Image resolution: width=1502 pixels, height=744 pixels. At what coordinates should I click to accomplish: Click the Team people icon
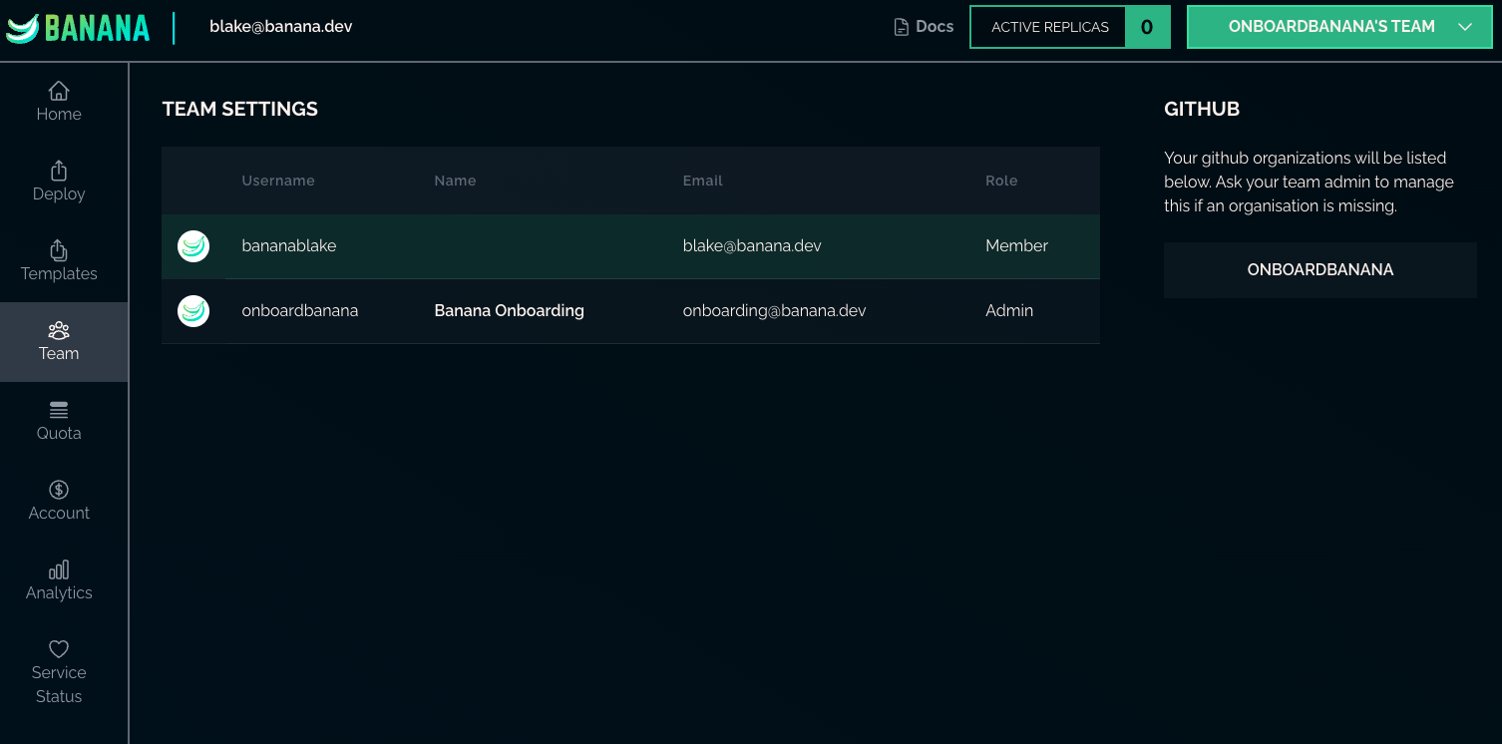[x=59, y=330]
